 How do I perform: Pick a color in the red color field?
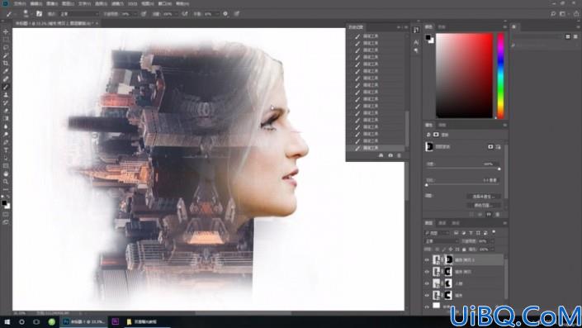click(x=464, y=75)
